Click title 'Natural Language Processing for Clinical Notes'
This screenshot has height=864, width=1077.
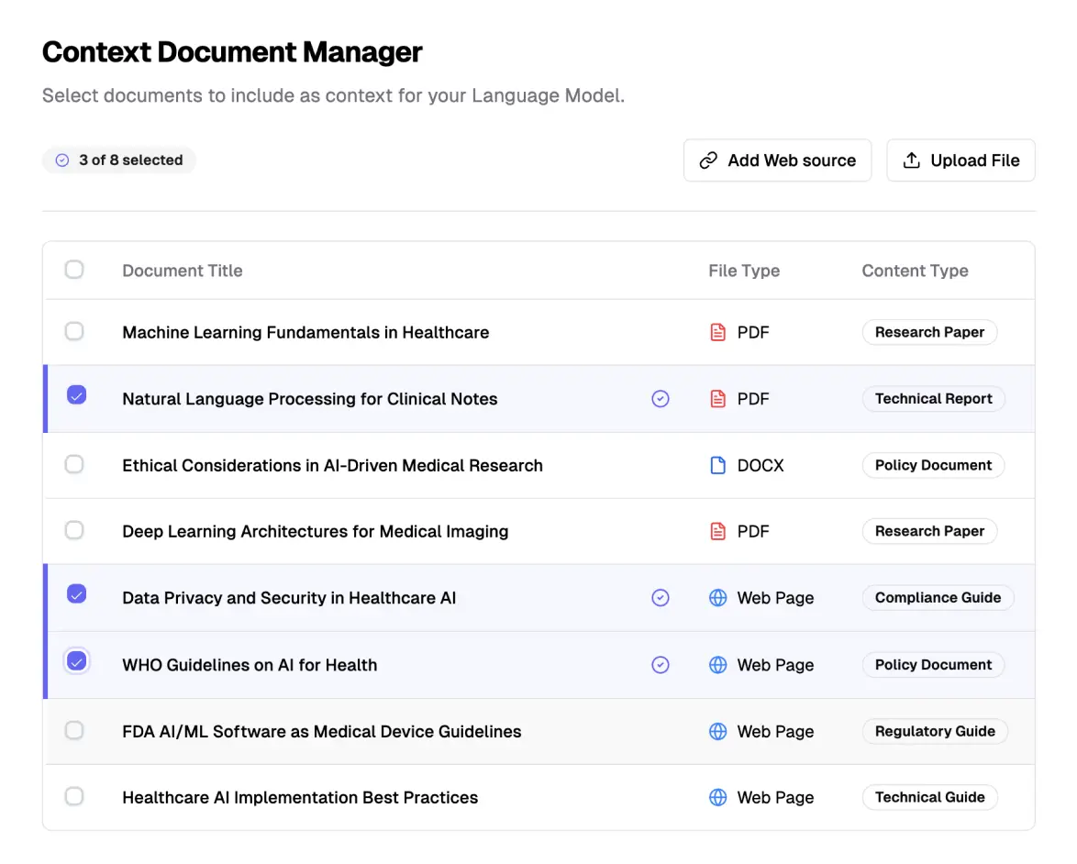point(310,399)
